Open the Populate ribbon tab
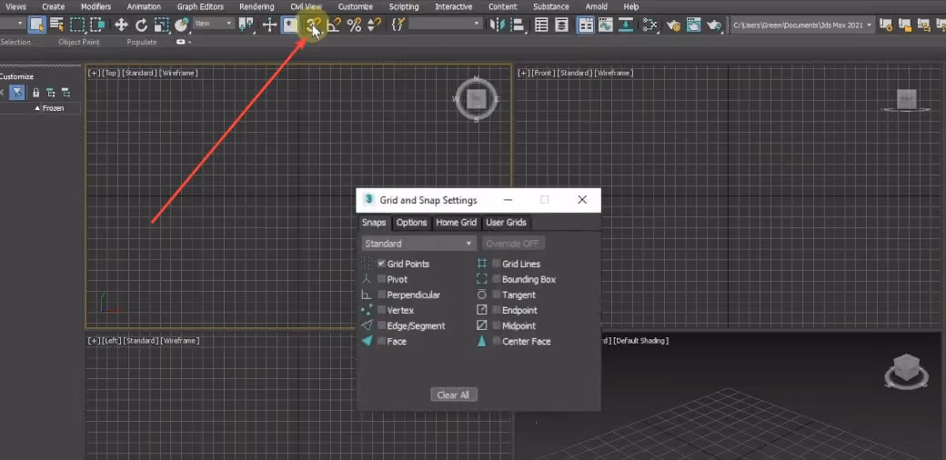This screenshot has width=946, height=460. pyautogui.click(x=142, y=42)
